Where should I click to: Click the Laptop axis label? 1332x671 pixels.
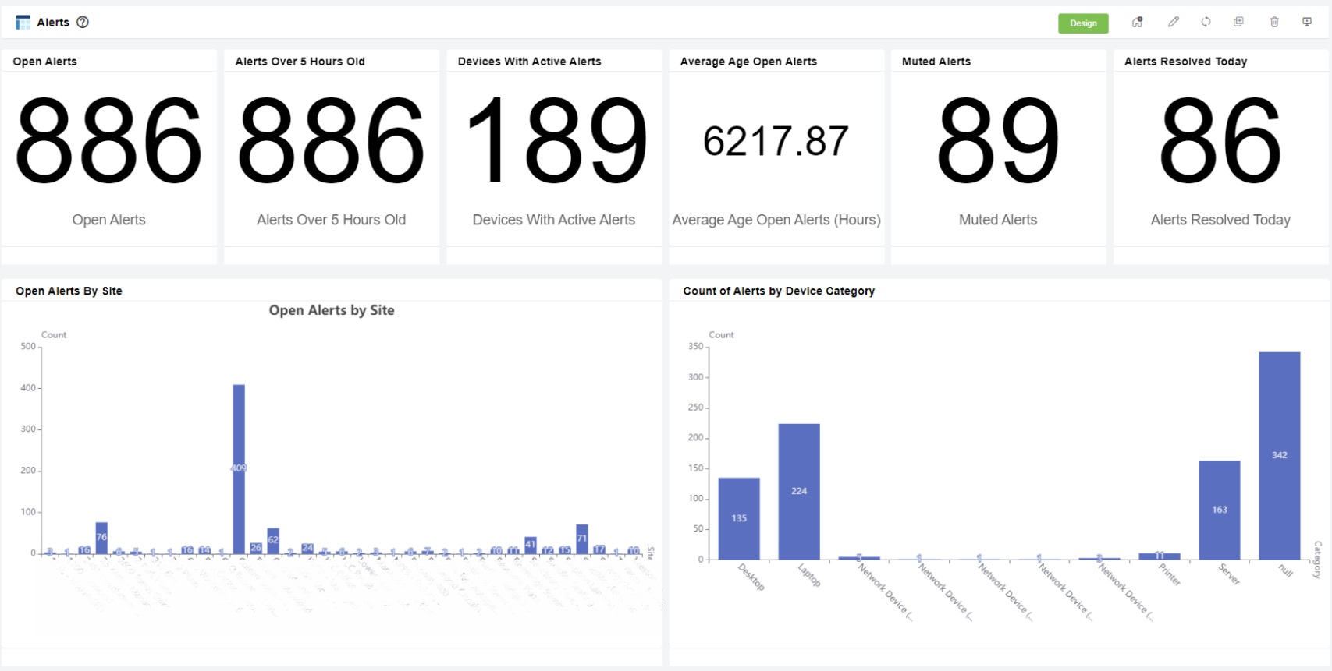click(x=809, y=575)
